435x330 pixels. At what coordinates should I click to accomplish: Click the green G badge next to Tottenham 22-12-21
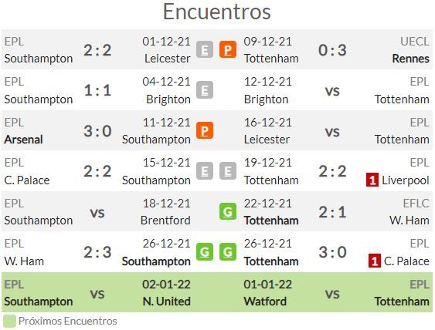(x=228, y=211)
